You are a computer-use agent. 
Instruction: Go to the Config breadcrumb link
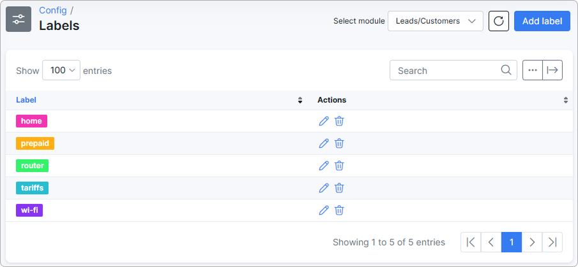click(x=53, y=10)
